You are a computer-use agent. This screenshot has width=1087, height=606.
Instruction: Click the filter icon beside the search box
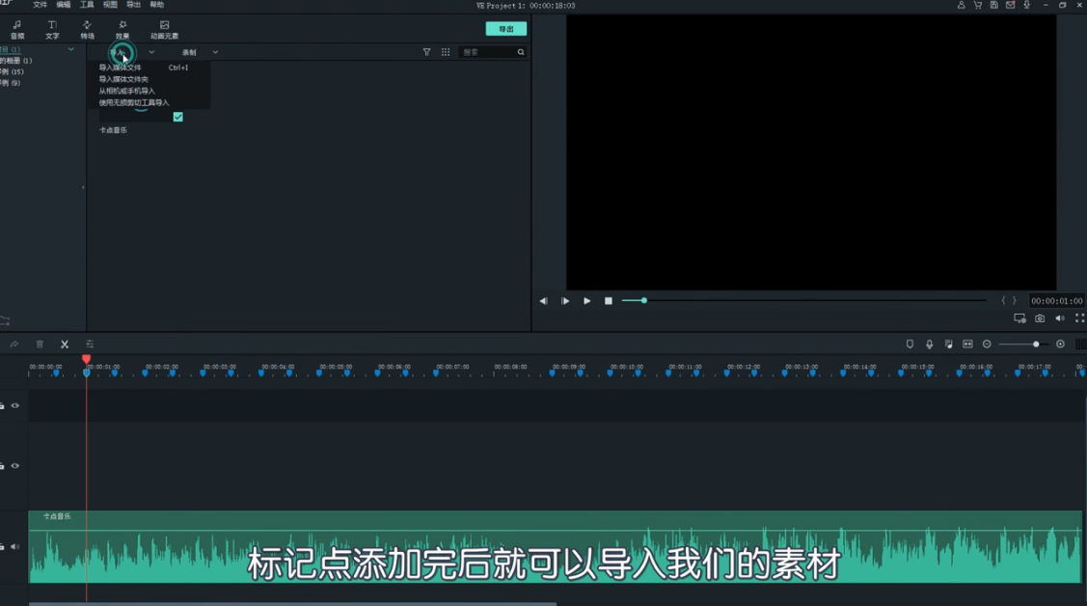point(427,51)
